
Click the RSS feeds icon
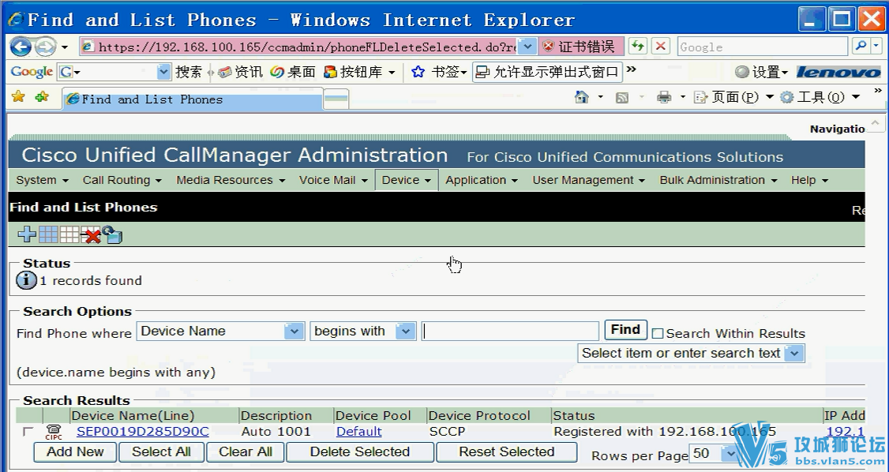coord(622,97)
